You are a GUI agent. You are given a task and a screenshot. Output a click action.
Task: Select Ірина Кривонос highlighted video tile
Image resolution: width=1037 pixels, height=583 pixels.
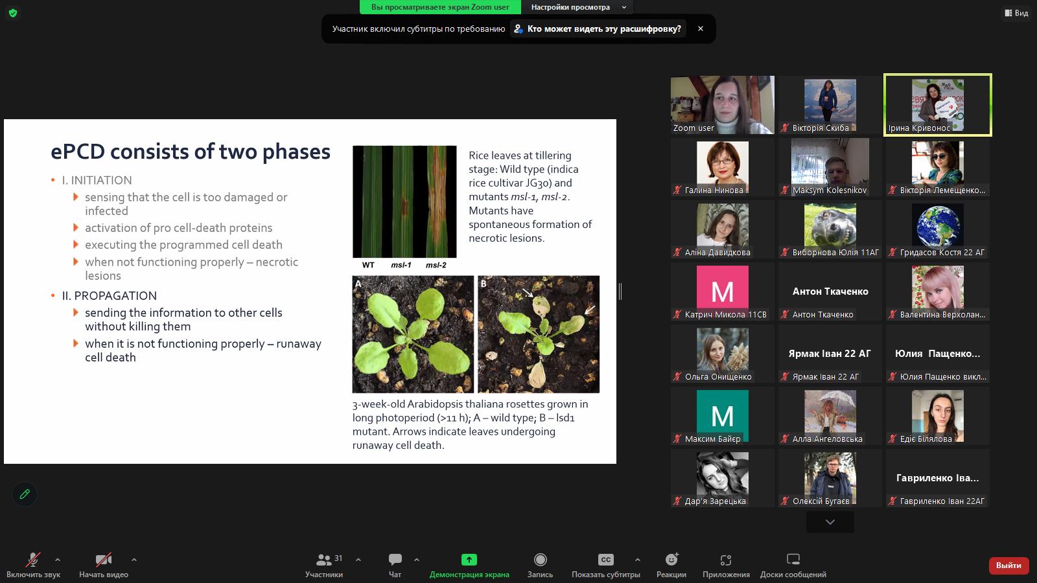[x=938, y=105]
